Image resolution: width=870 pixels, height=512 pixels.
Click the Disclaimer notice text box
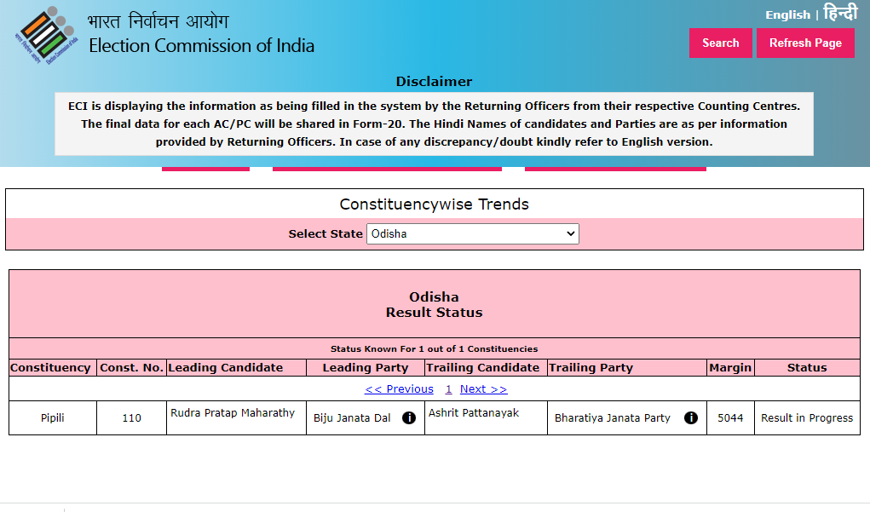pyautogui.click(x=434, y=124)
